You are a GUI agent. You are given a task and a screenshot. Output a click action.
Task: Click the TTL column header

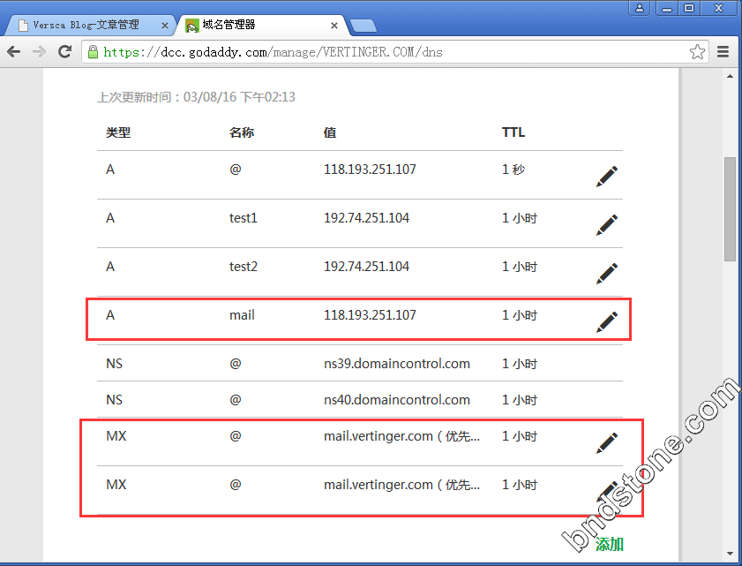513,132
